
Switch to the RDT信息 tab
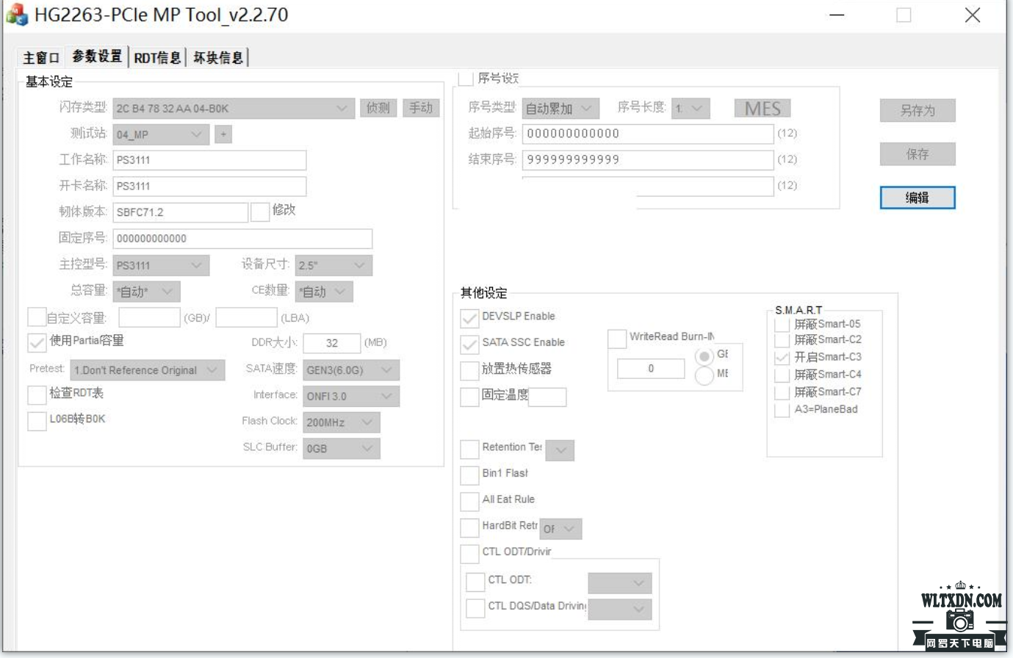click(x=157, y=57)
